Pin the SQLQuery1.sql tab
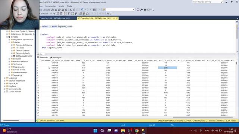Screen dimensions: 239x134 (114, 18)
